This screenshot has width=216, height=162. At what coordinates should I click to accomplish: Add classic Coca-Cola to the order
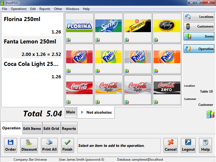[79, 90]
